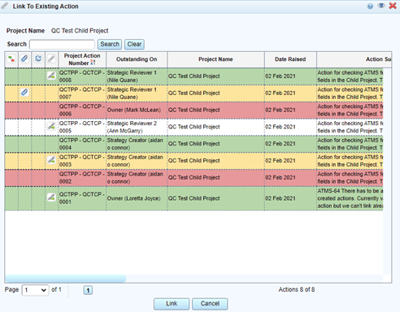Click Strategy Creator cell in row 0002
400x312 pixels.
(x=137, y=178)
